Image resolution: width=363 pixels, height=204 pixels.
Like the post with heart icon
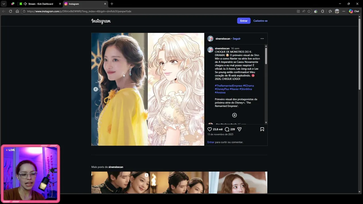pos(210,129)
